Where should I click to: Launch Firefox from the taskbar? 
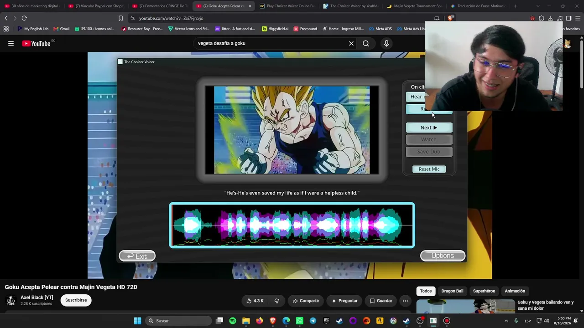259,321
